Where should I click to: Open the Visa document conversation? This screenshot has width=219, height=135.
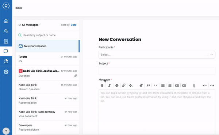tap(47, 114)
